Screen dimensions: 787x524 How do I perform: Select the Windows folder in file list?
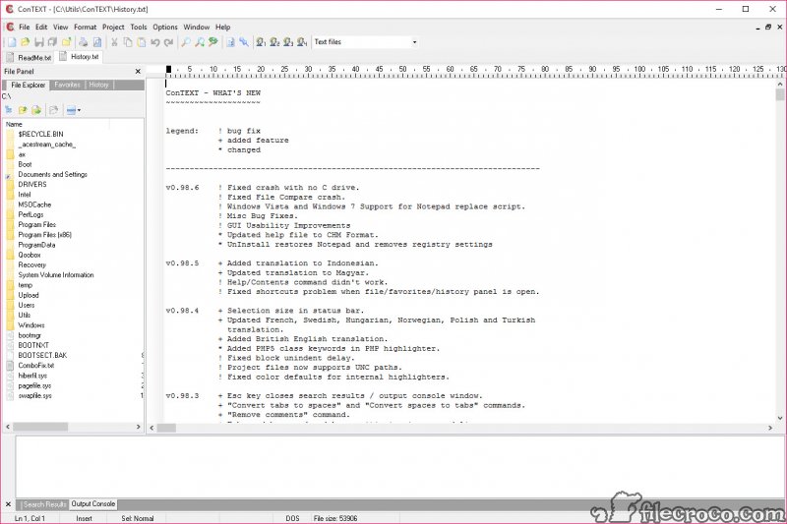(31, 325)
